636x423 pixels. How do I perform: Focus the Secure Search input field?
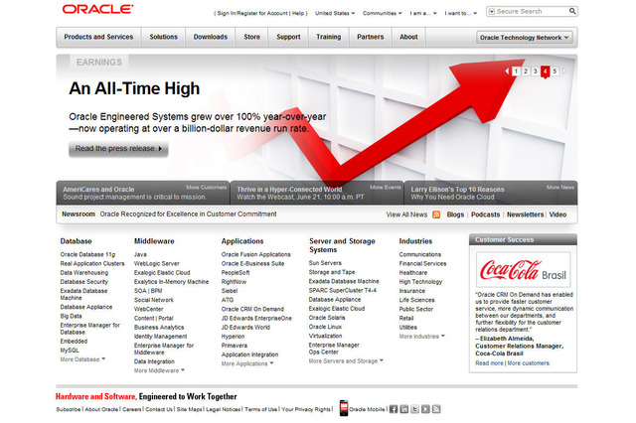click(532, 11)
